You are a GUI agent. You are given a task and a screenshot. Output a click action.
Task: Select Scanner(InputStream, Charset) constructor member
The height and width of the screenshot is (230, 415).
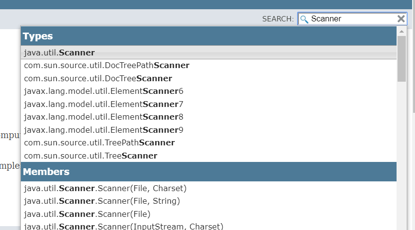[209, 226]
